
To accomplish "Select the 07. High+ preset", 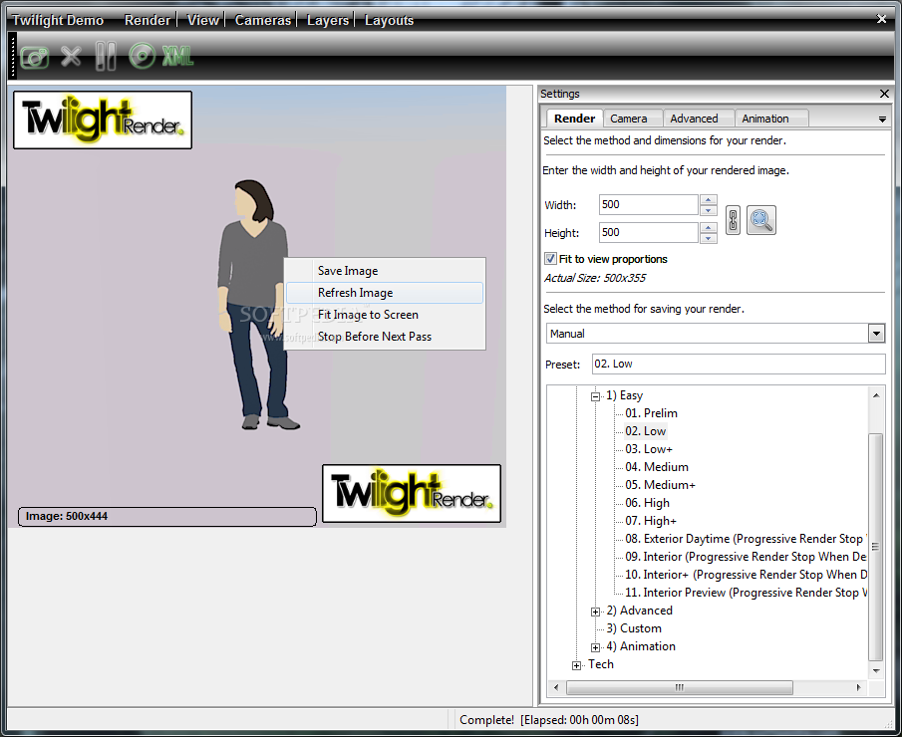I will (651, 521).
